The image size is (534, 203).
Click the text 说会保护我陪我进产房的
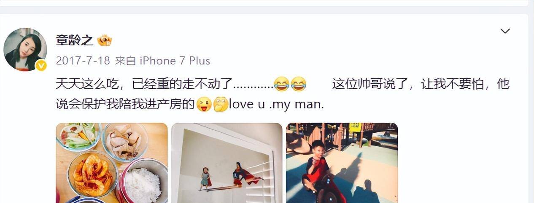pyautogui.click(x=125, y=104)
